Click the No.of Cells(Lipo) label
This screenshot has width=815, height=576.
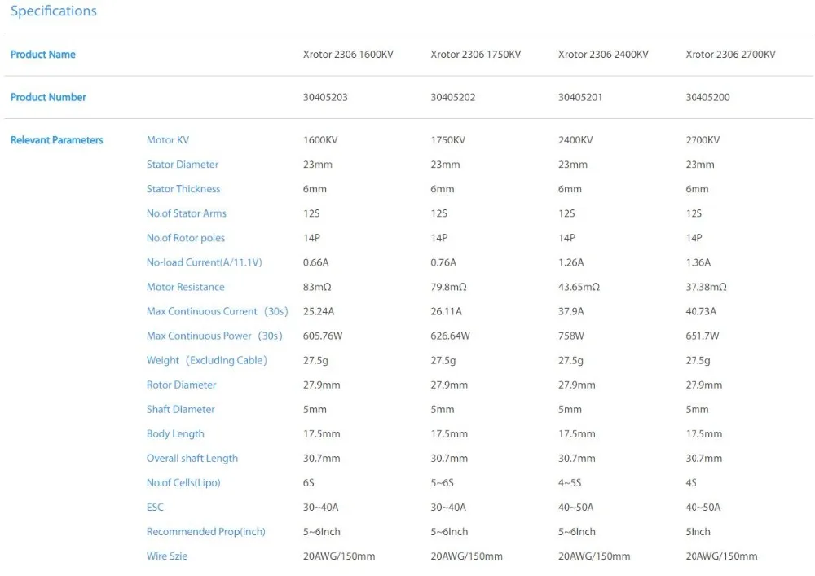click(x=183, y=482)
